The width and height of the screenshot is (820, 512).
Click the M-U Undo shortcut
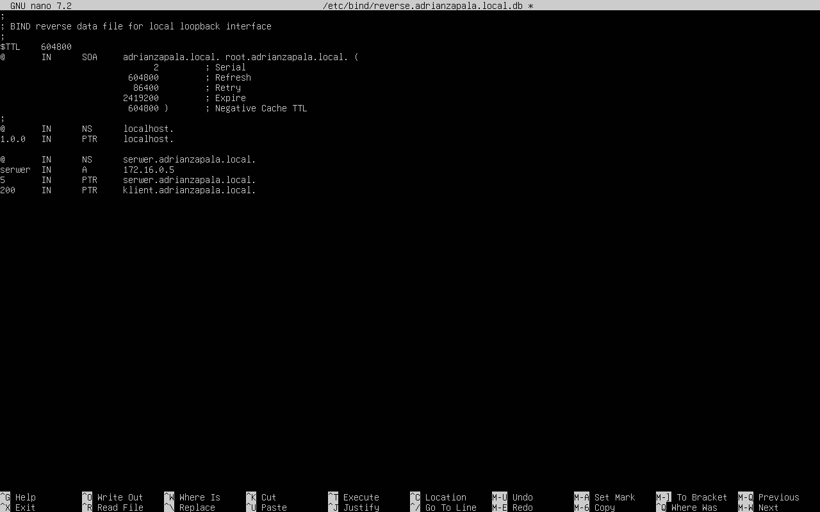[x=512, y=497]
